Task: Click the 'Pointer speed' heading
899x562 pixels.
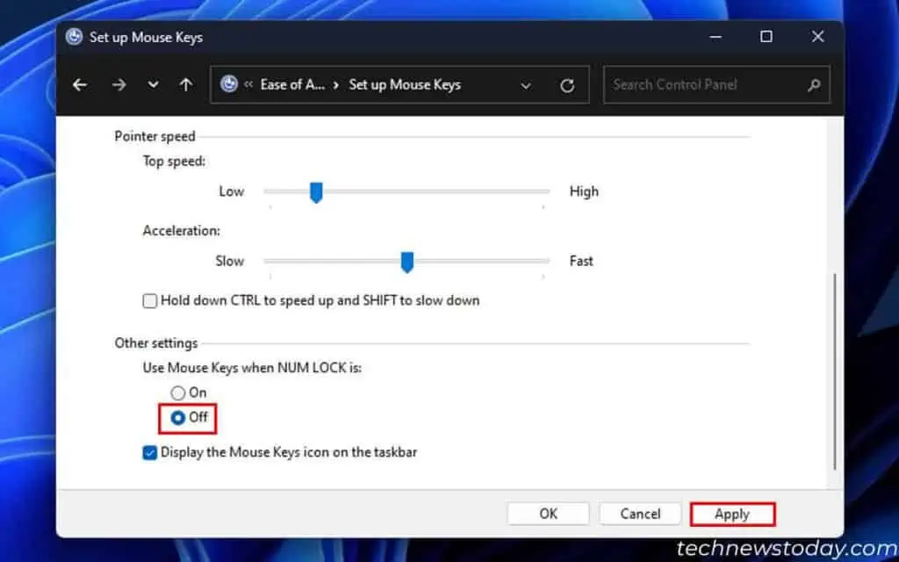Action: click(155, 136)
